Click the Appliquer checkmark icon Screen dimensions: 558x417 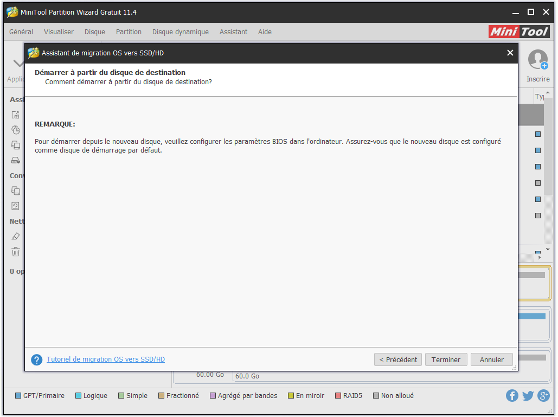tap(18, 64)
